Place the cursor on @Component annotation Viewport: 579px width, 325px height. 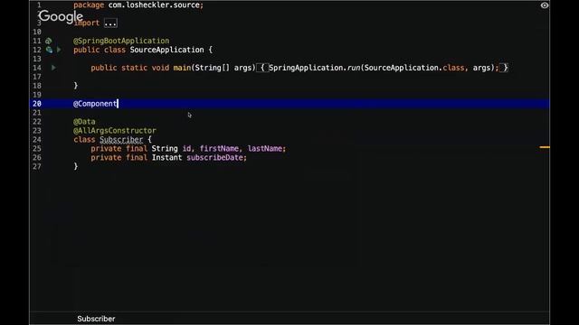pyautogui.click(x=95, y=104)
